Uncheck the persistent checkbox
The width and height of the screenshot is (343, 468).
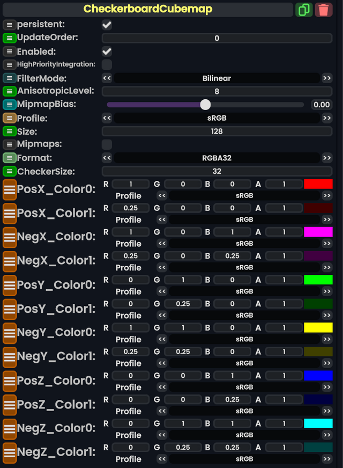pyautogui.click(x=106, y=24)
